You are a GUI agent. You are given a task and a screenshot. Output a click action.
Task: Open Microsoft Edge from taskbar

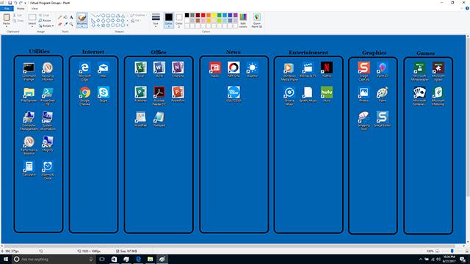pos(138,259)
